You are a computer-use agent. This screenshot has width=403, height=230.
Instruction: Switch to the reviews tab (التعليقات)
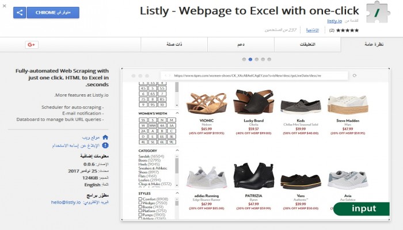(308, 45)
